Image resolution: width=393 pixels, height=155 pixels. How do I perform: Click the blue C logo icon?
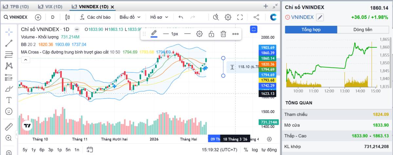[273, 17]
